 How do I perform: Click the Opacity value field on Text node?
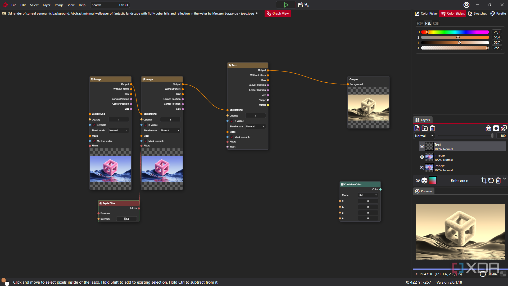tap(255, 116)
